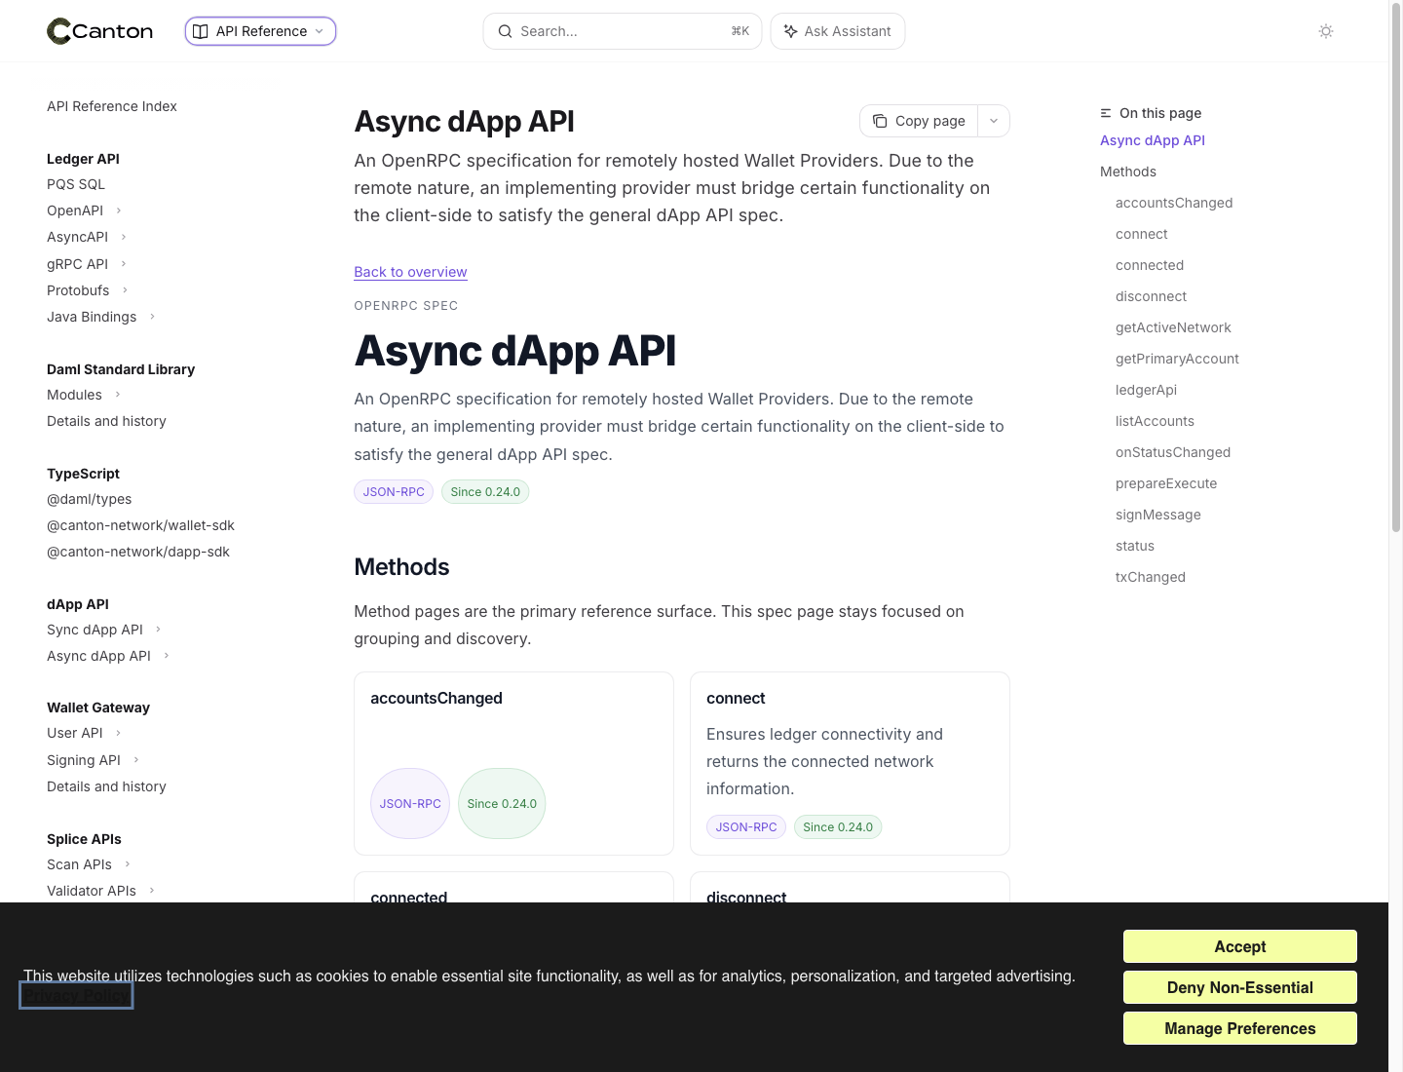Screen dimensions: 1403x1072
Task: Open the API Reference dropdown
Action: 260,31
